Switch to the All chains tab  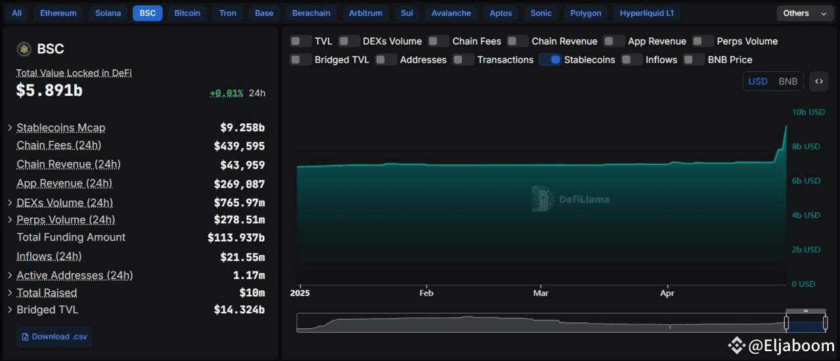17,13
